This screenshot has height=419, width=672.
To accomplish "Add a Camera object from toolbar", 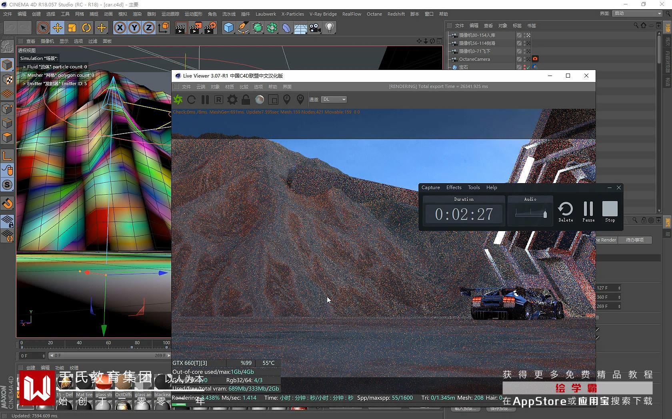I will point(315,28).
